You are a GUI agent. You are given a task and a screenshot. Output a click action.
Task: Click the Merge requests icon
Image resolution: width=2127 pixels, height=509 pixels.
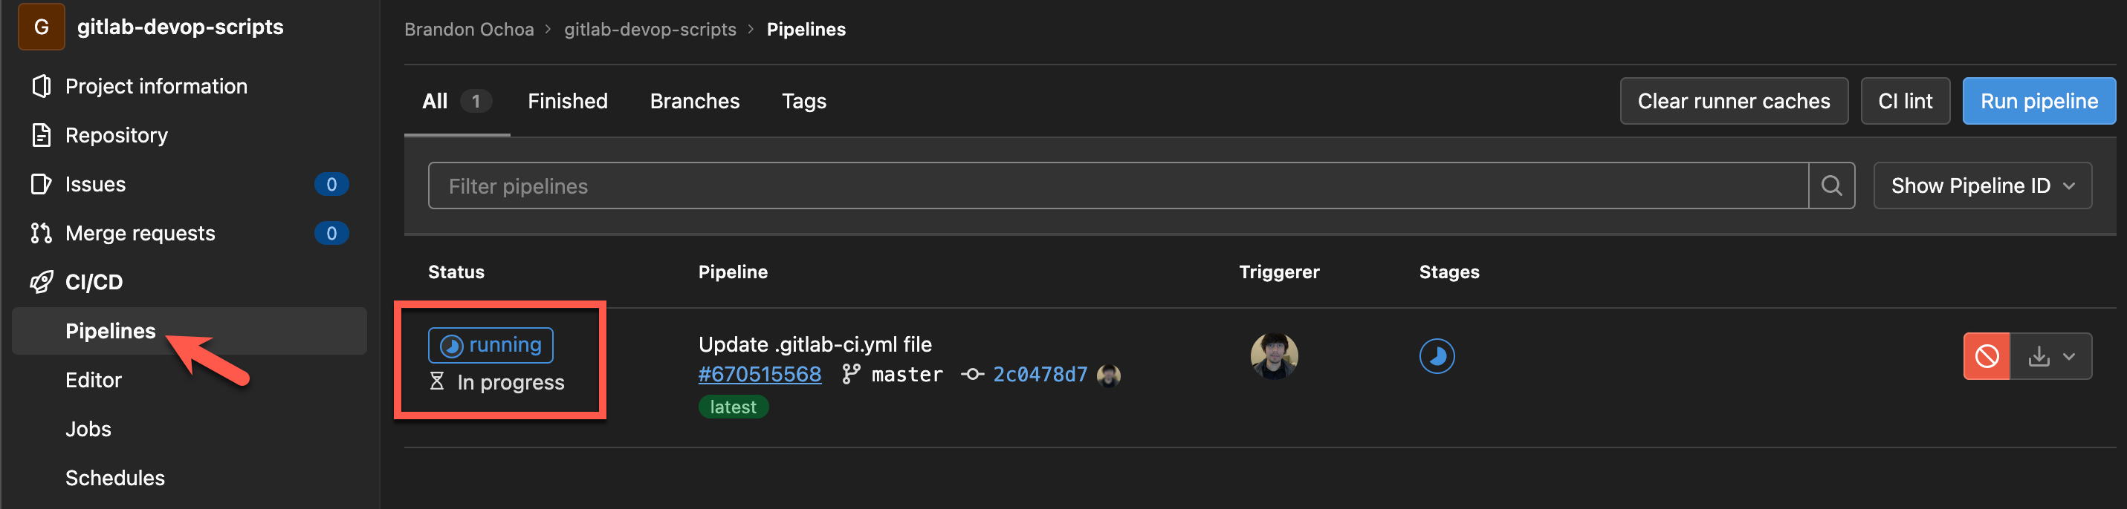pyautogui.click(x=42, y=233)
